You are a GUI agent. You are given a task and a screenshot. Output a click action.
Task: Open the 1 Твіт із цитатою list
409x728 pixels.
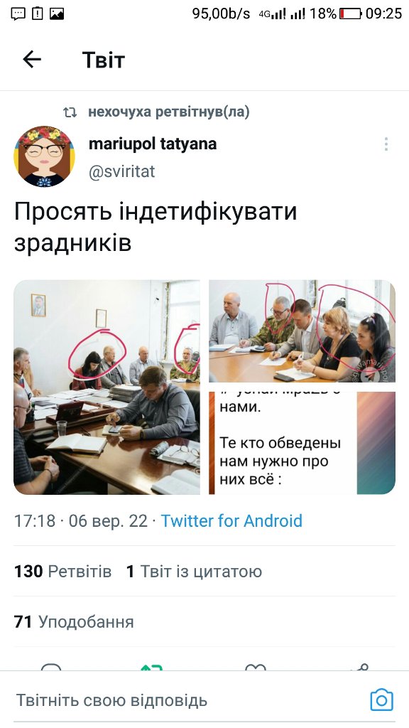(195, 571)
